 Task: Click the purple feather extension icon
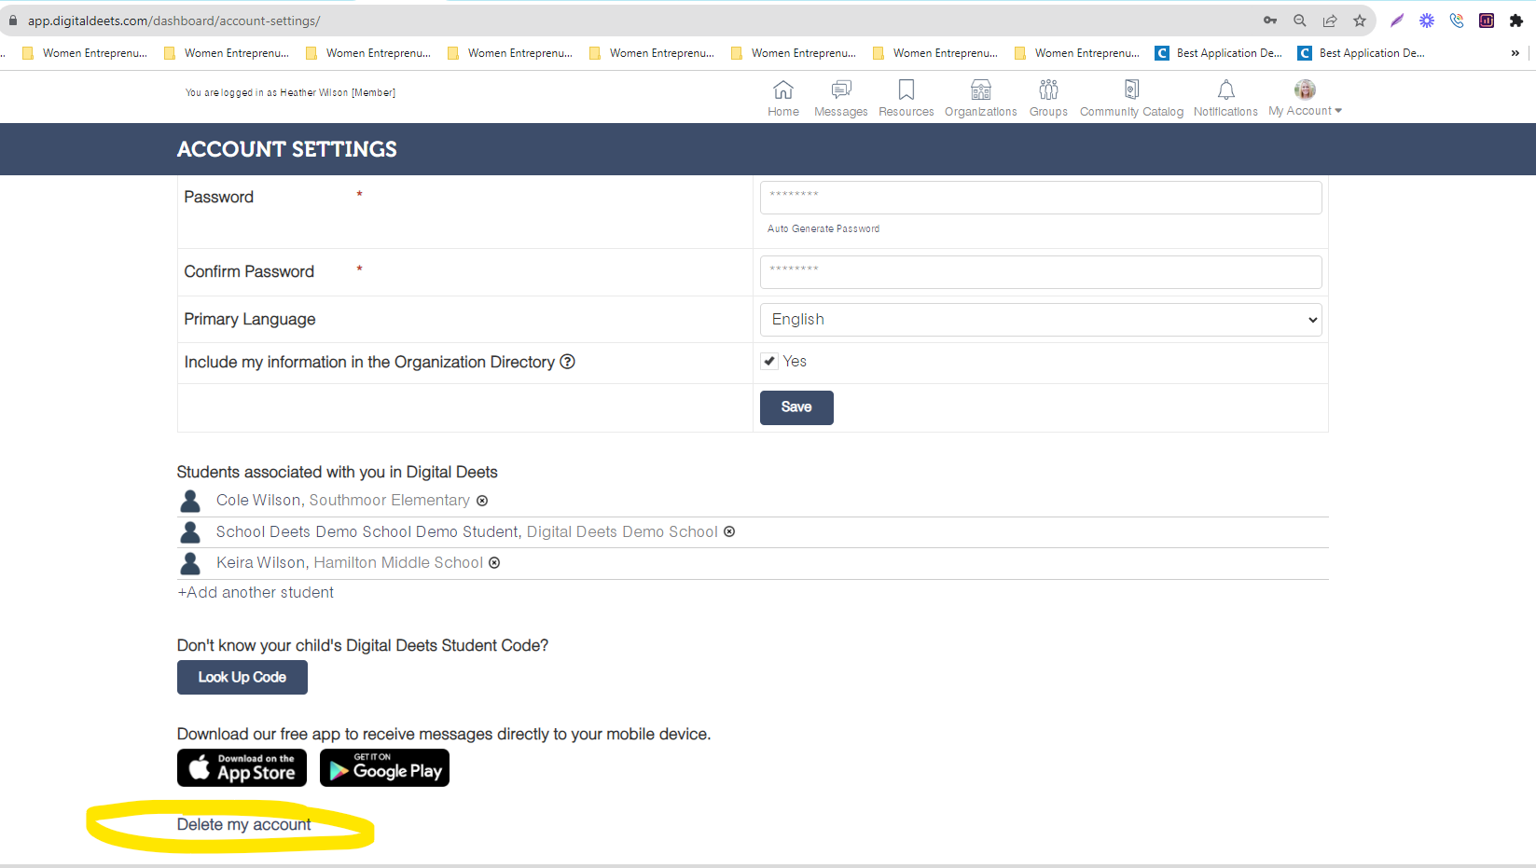tap(1397, 21)
